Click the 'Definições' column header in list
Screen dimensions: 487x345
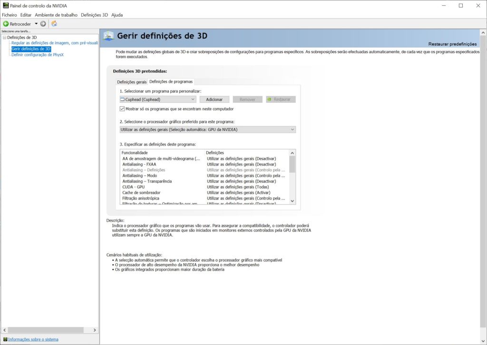click(214, 153)
